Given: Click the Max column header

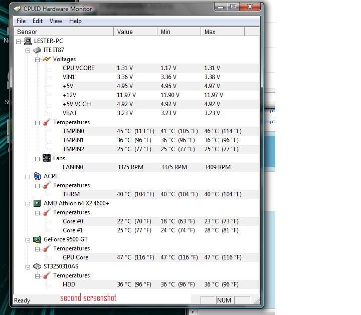Looking at the screenshot, I should 223,32.
